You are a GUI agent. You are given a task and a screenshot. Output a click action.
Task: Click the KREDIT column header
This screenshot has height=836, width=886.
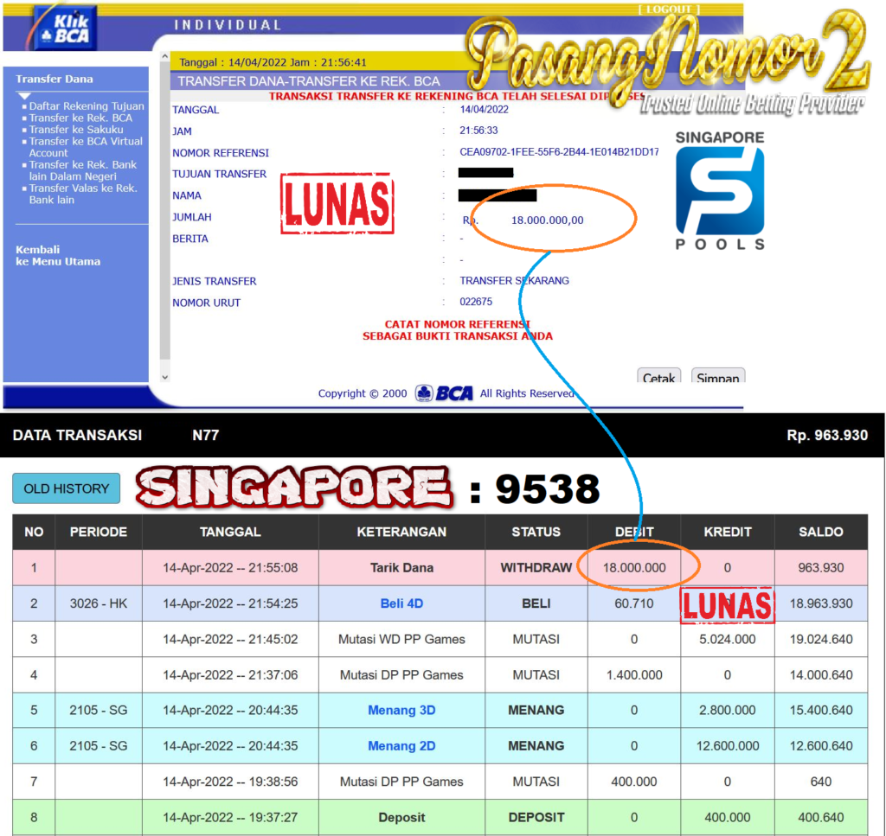(x=727, y=532)
